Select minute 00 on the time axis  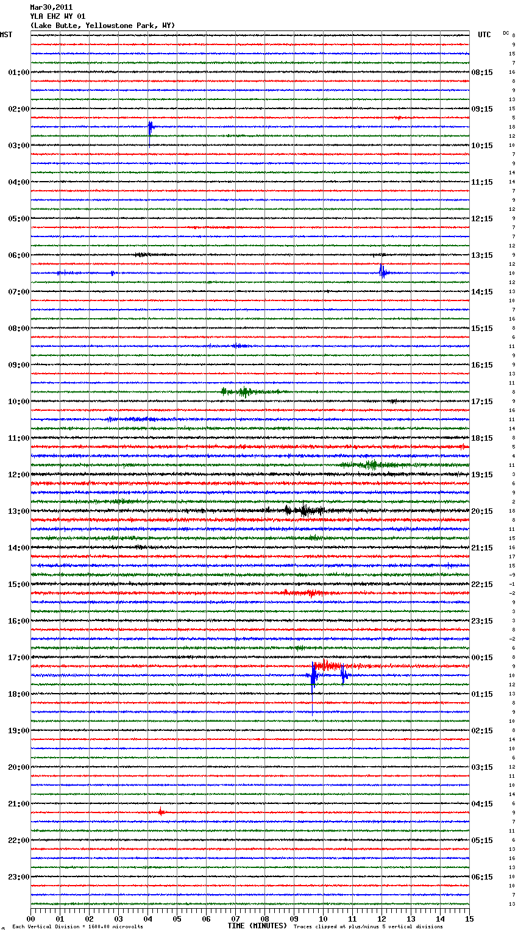click(30, 919)
